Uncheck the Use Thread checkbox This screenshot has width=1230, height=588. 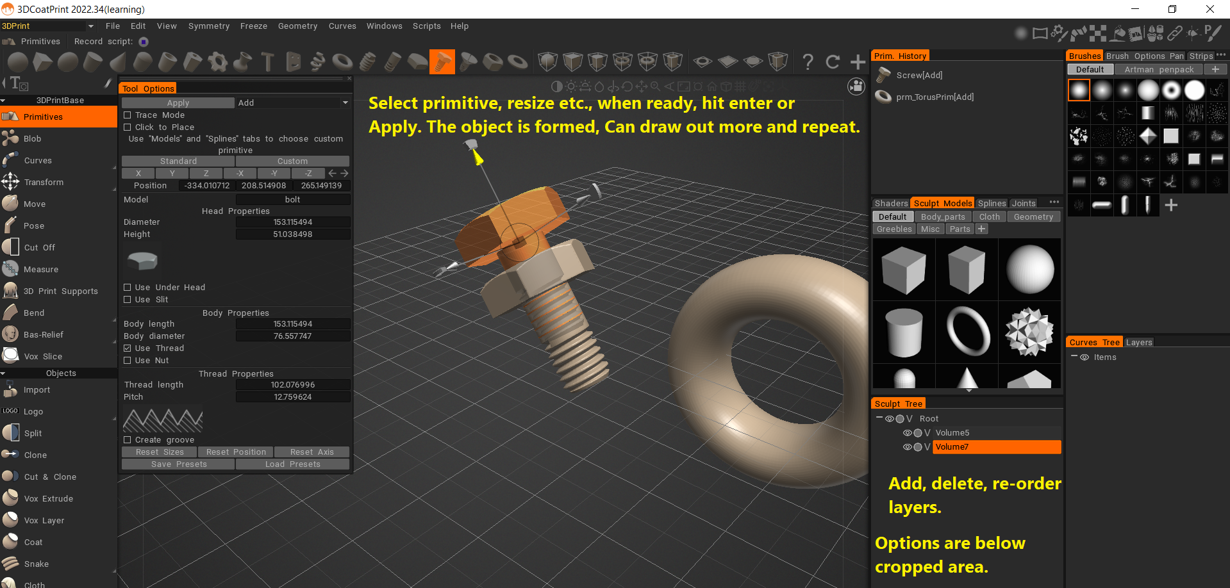[x=128, y=348]
